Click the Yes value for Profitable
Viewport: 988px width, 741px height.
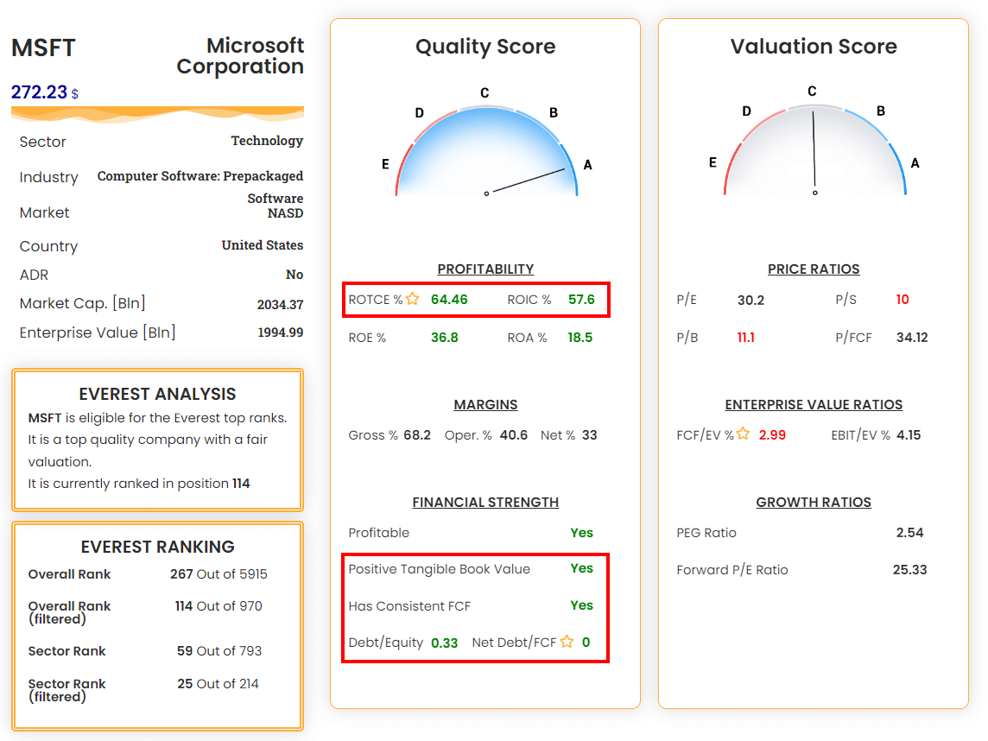[x=581, y=533]
